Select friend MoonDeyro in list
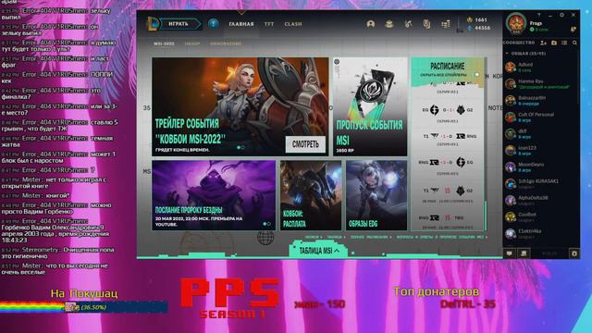 click(540, 167)
